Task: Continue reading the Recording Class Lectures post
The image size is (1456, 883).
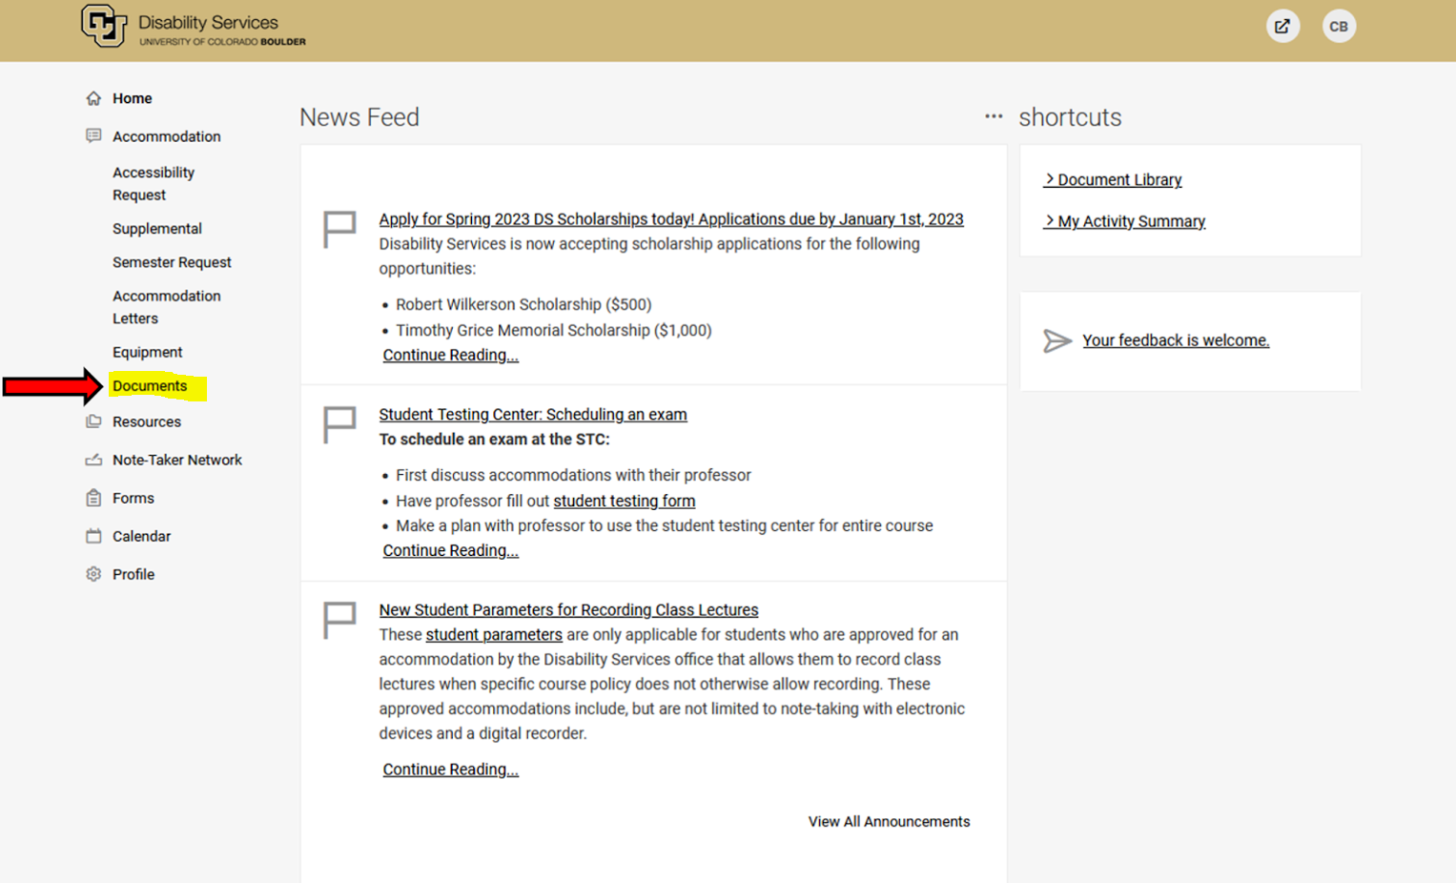Action: pos(450,770)
